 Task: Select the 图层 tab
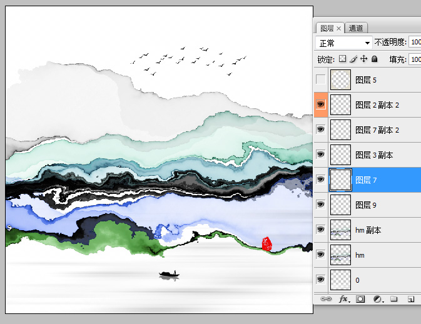(327, 28)
